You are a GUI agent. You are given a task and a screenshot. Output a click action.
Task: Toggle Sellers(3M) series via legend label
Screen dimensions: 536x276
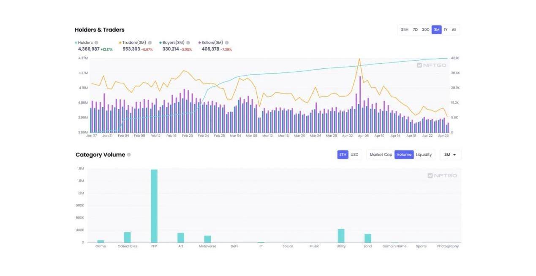point(212,43)
